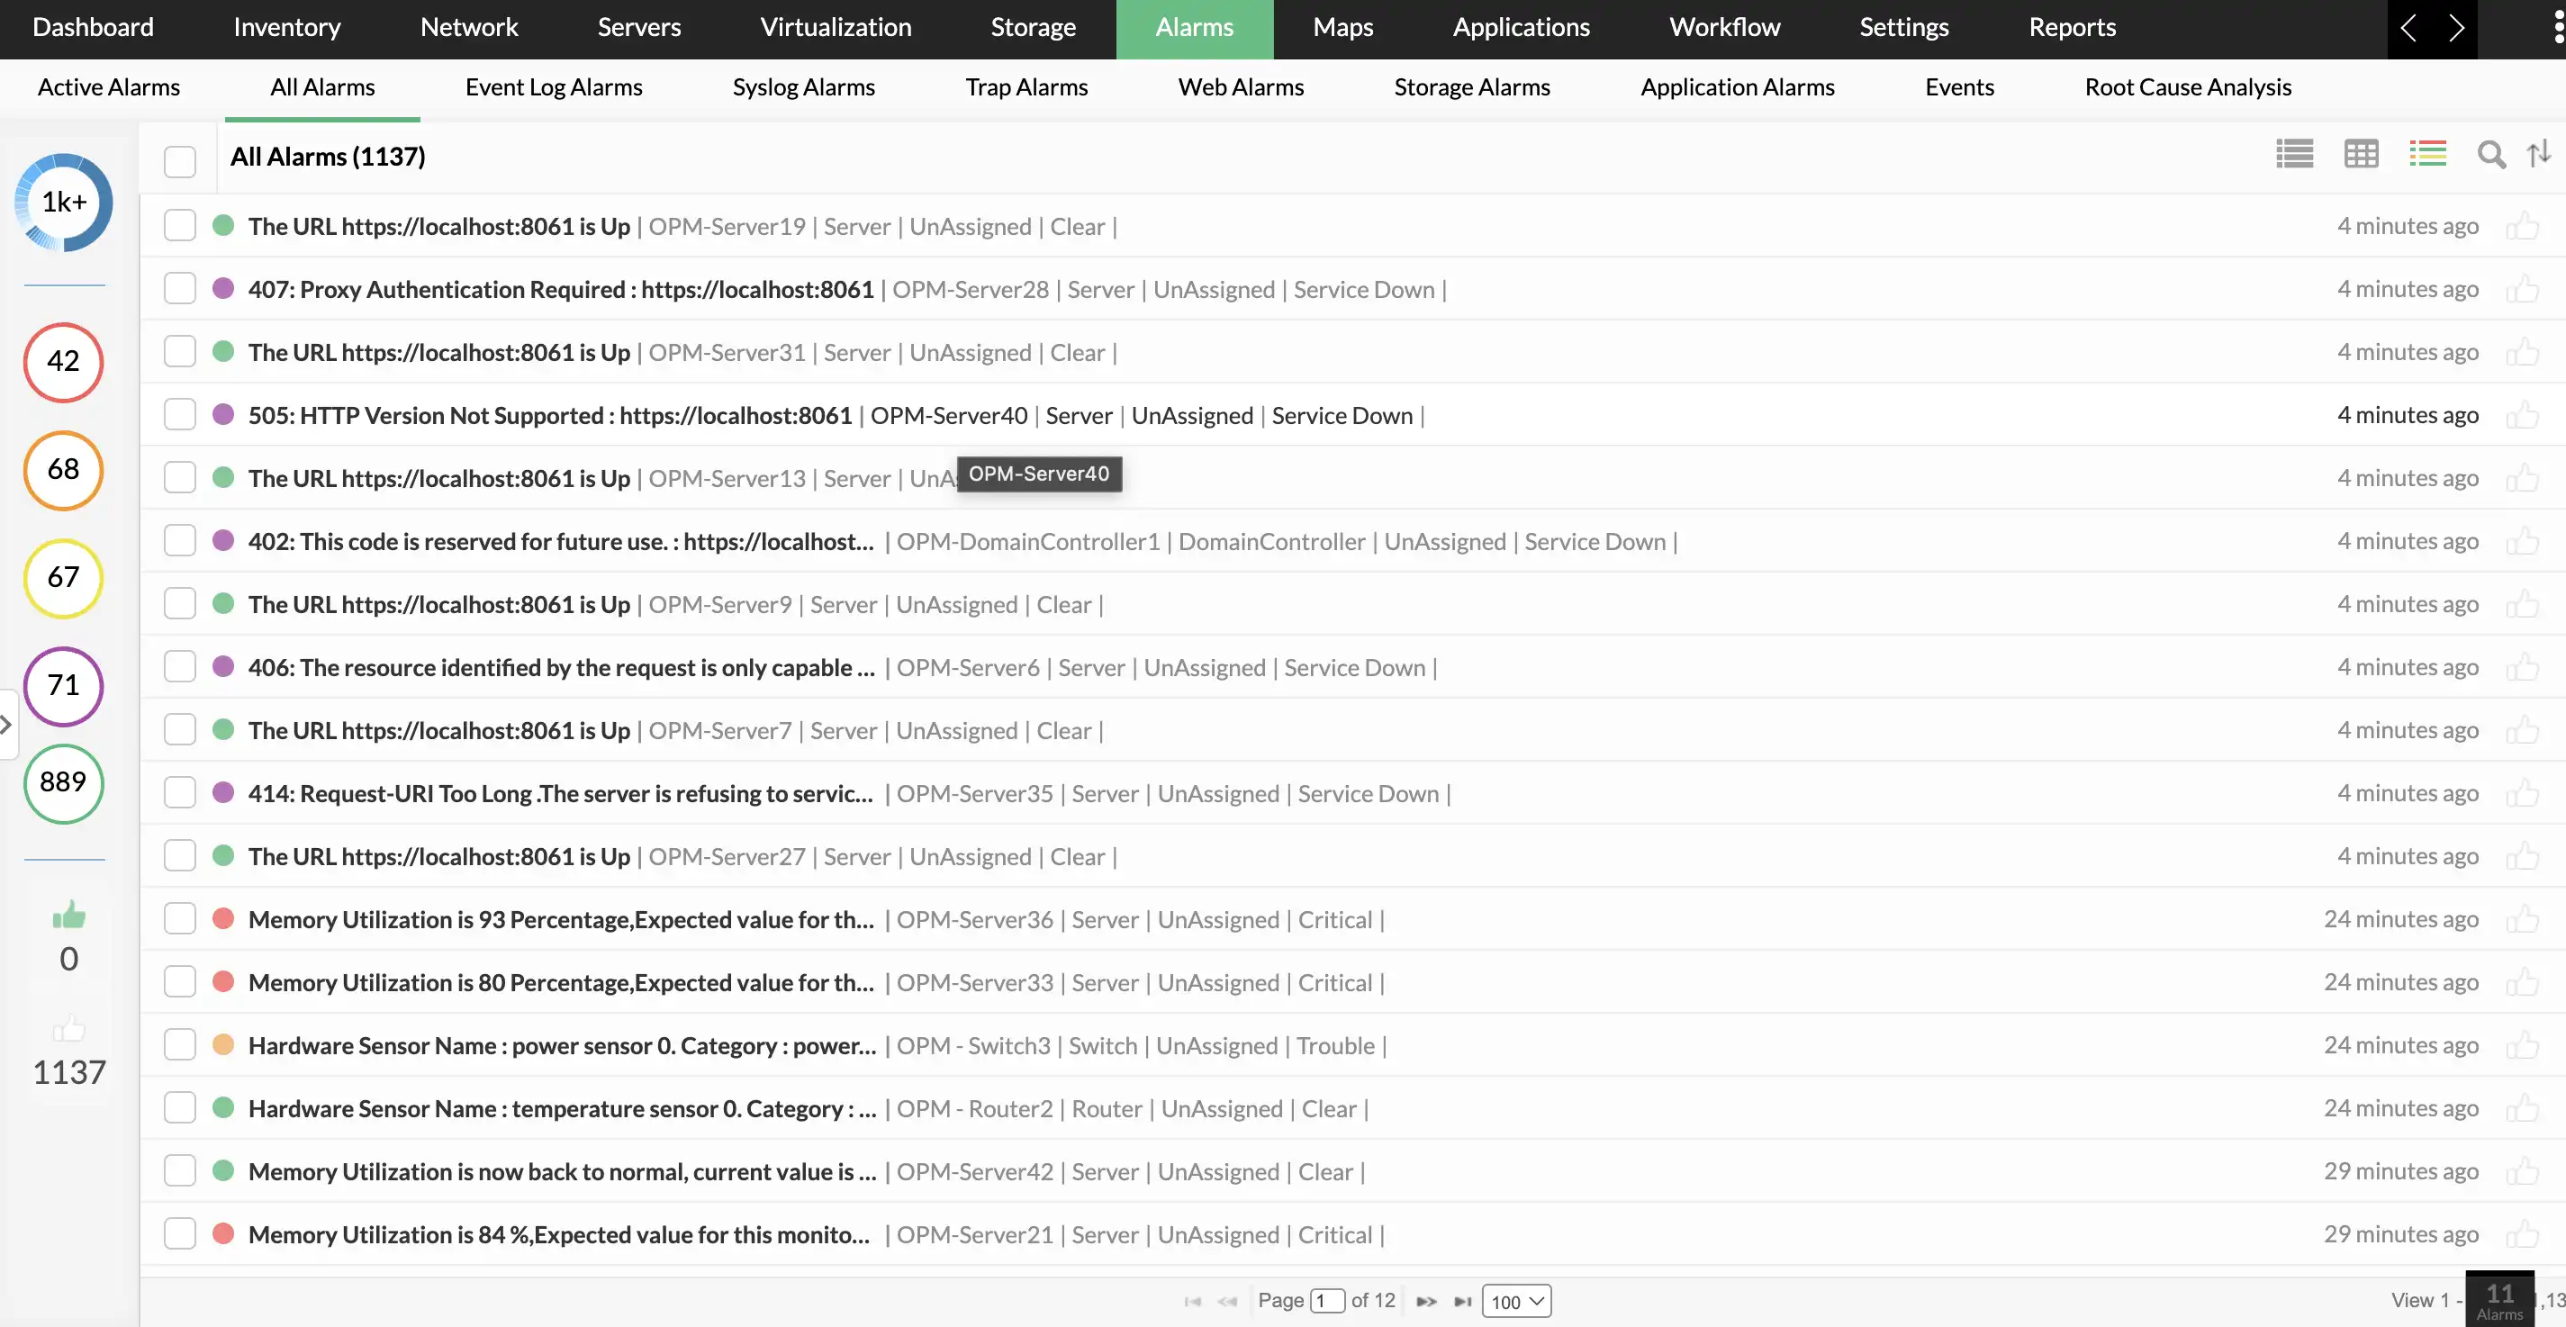Acknowledge OPM-Server19 alarm with thumbs-up icon
This screenshot has width=2566, height=1327.
click(x=2522, y=226)
